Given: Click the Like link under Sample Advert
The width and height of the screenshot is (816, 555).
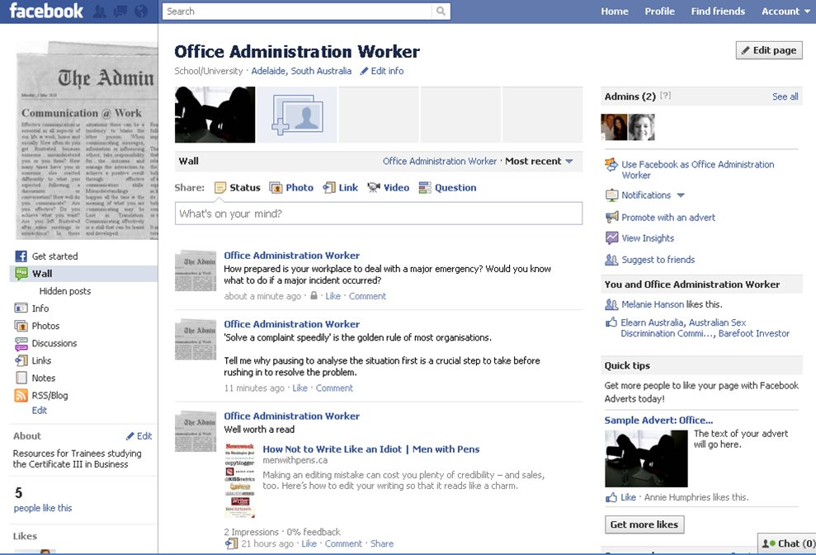Looking at the screenshot, I should click(x=628, y=497).
